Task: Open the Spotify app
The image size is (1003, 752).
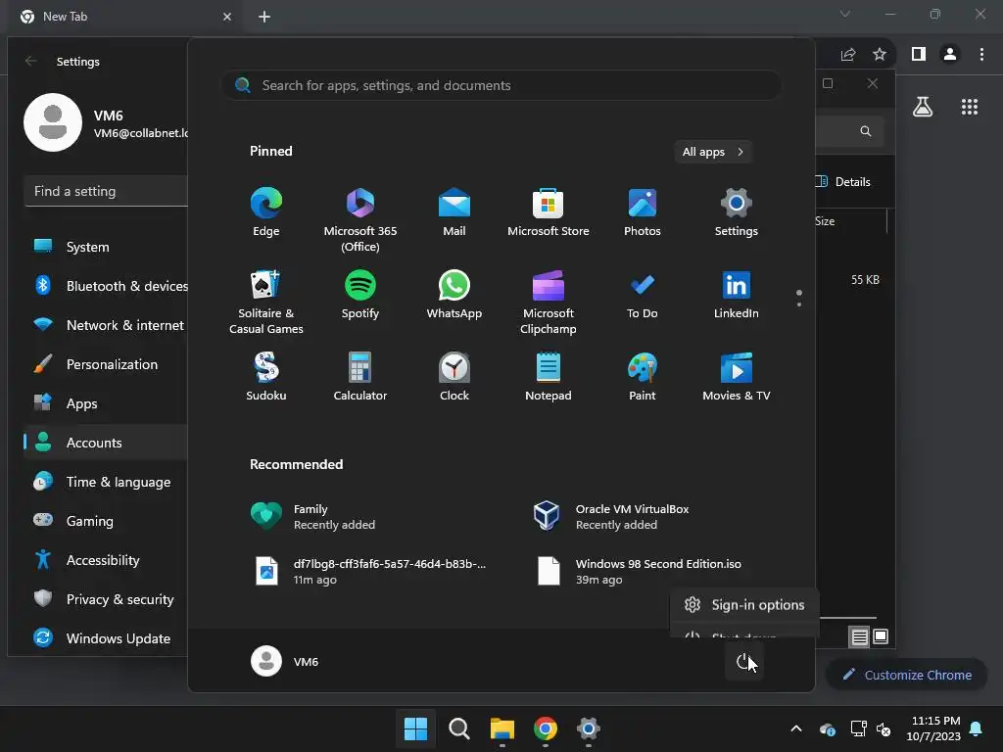Action: click(x=360, y=294)
